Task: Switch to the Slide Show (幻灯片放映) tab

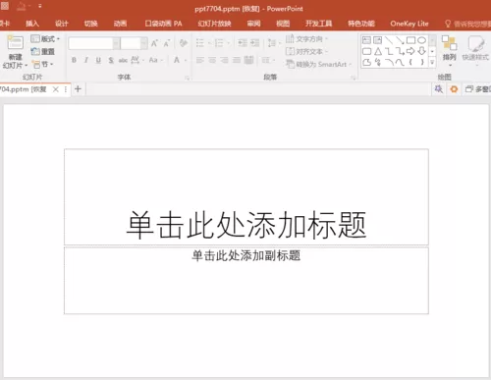Action: [x=214, y=24]
